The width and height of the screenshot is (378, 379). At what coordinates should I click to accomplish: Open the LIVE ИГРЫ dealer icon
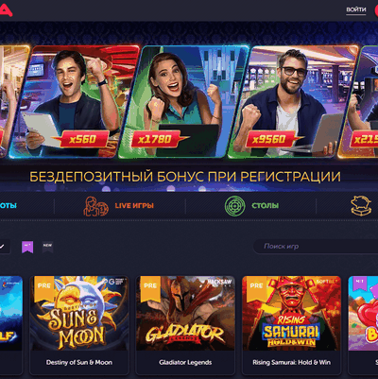(x=95, y=206)
